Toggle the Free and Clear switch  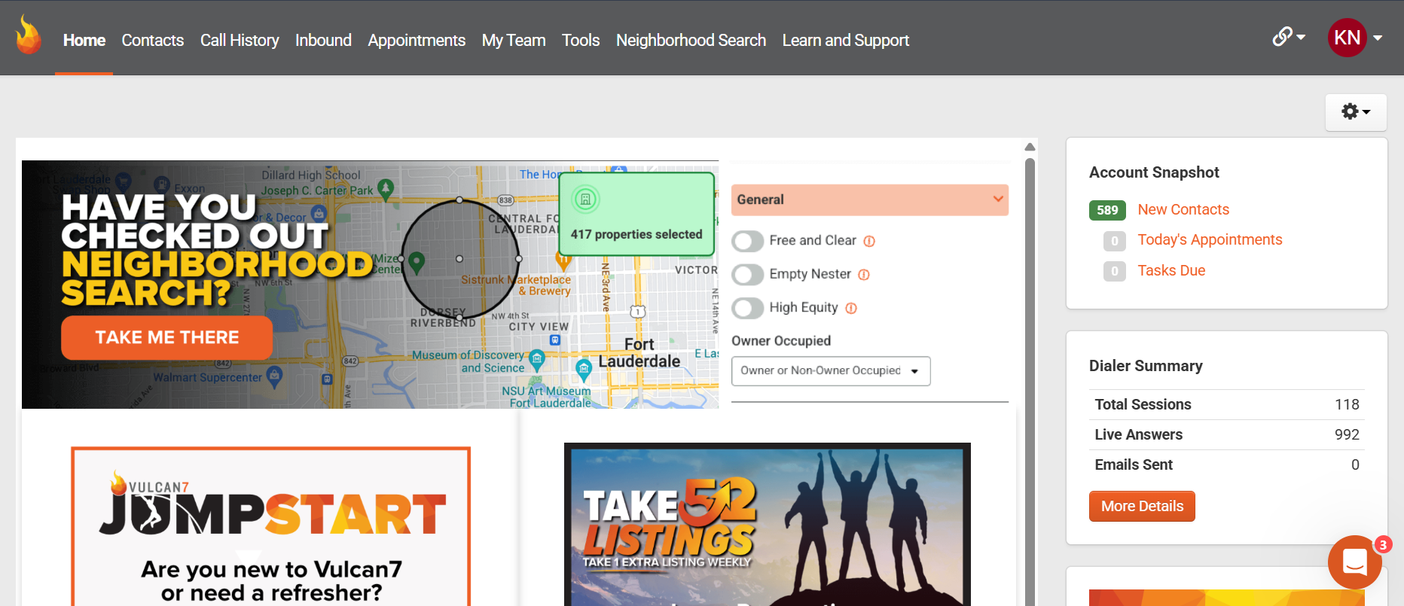tap(748, 241)
